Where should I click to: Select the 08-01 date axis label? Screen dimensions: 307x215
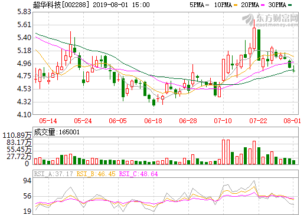click(x=292, y=121)
